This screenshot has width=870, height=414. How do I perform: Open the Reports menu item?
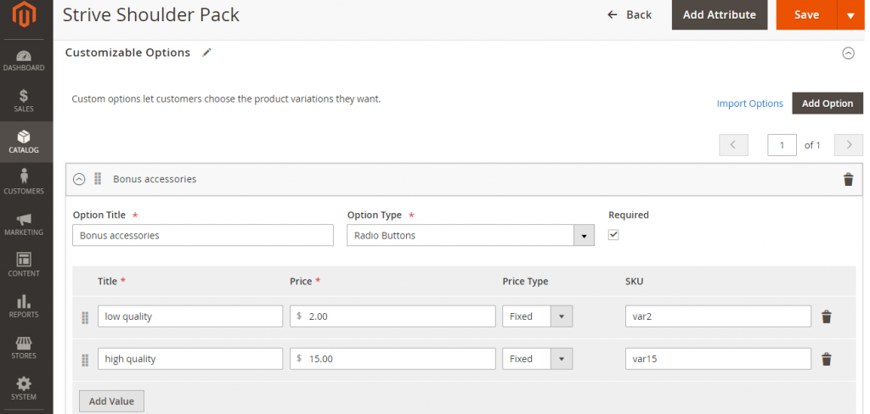coord(24,306)
